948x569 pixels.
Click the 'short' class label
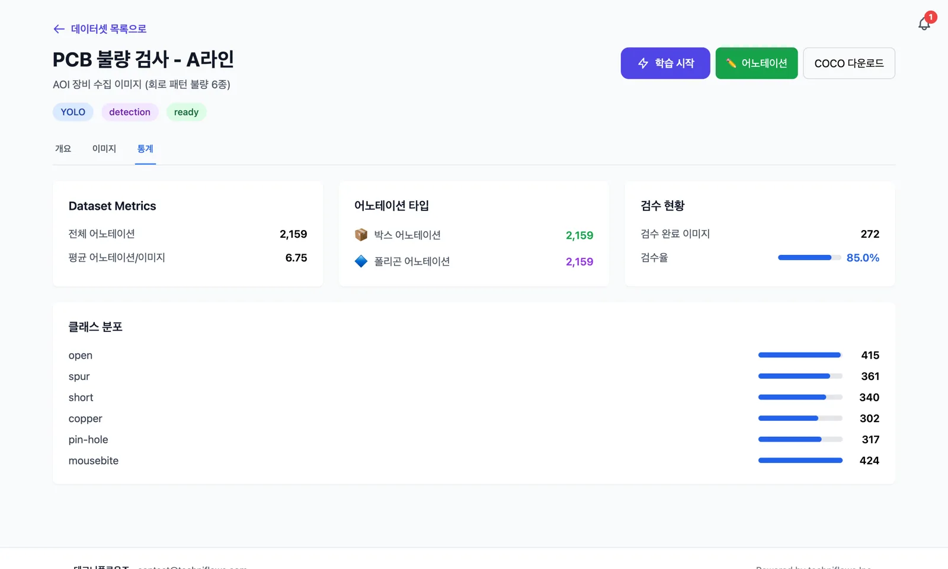81,398
